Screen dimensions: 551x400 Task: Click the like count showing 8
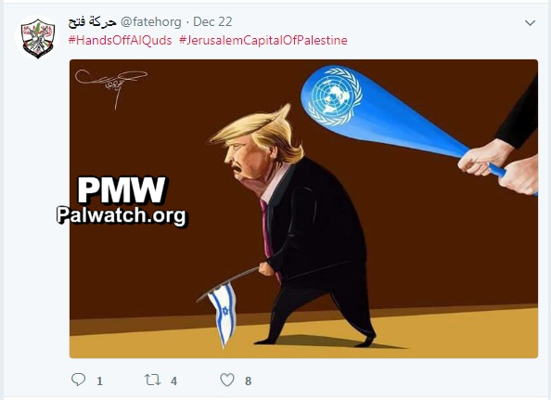248,381
